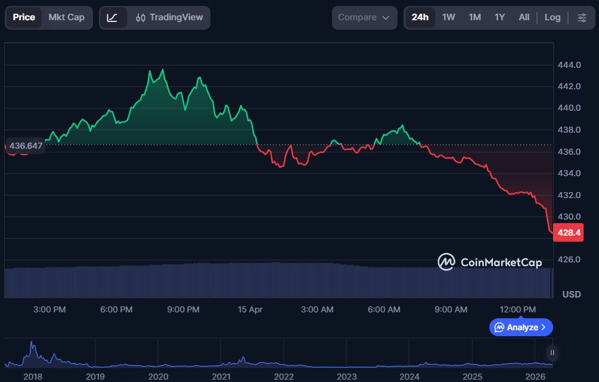Open the Compare dropdown

pyautogui.click(x=364, y=18)
